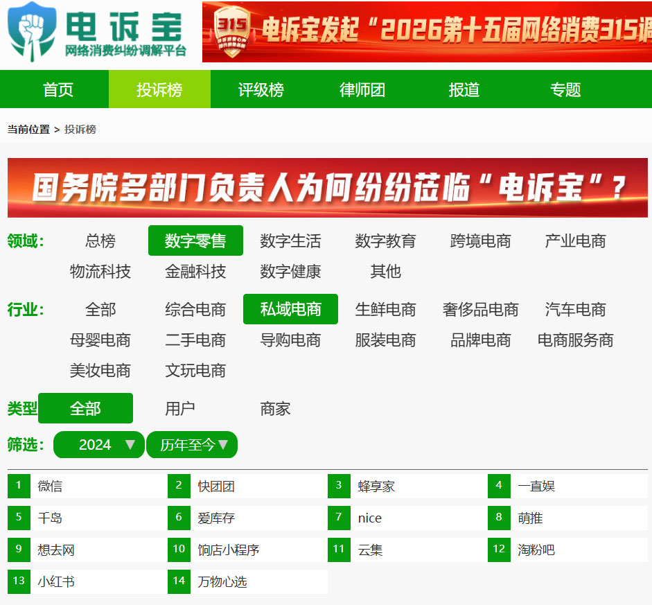
Task: Open the 315 top banner advertisement
Action: 427,32
